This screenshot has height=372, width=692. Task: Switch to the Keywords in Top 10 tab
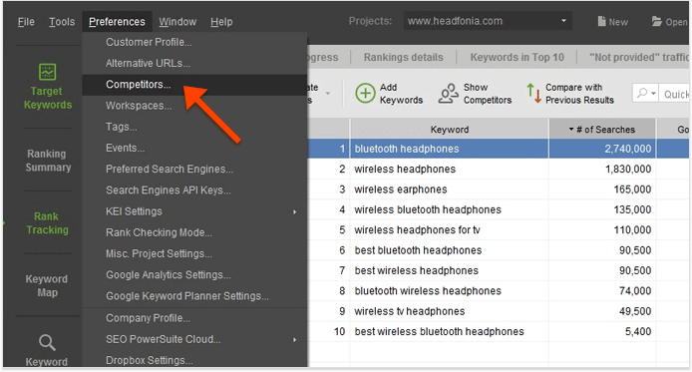(518, 58)
